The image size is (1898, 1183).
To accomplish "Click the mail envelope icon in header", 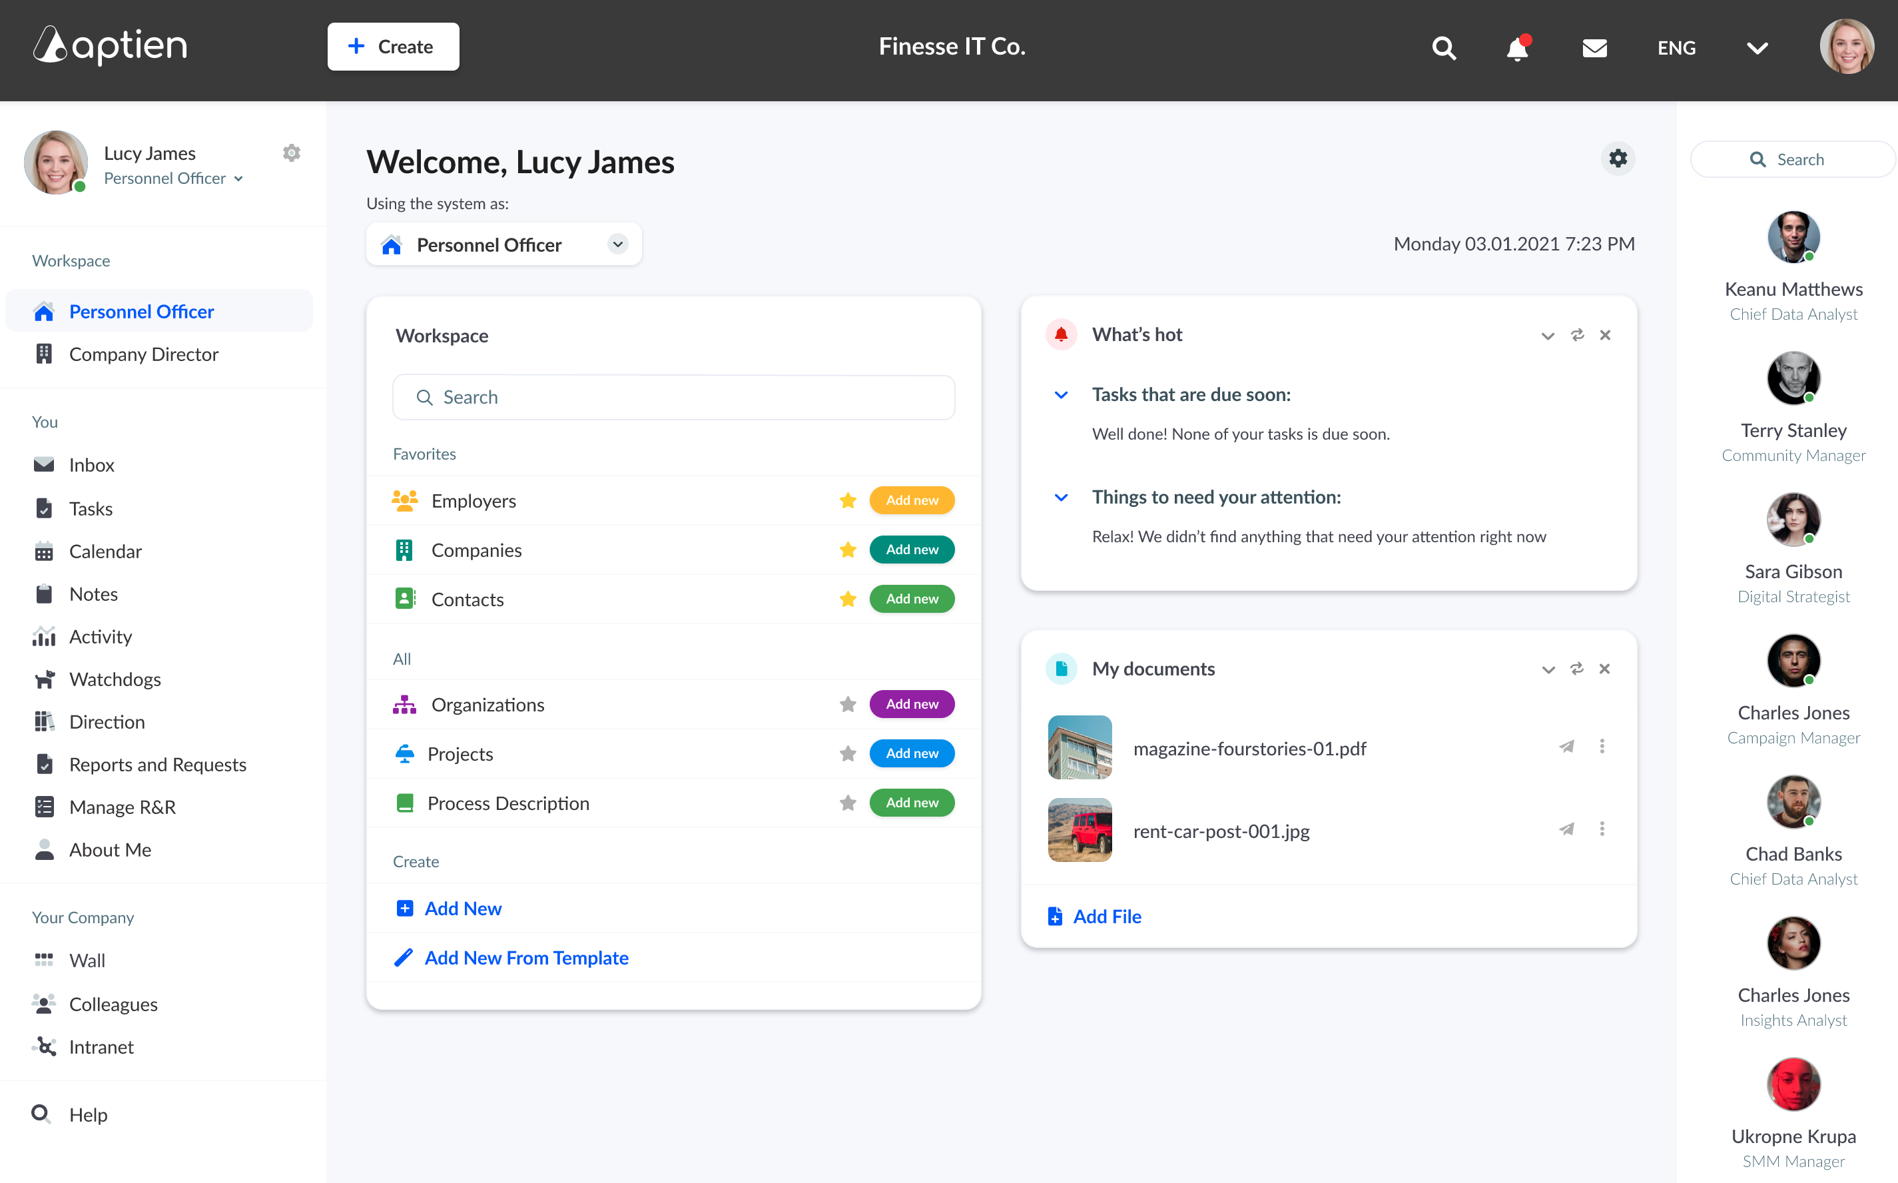I will pyautogui.click(x=1594, y=49).
